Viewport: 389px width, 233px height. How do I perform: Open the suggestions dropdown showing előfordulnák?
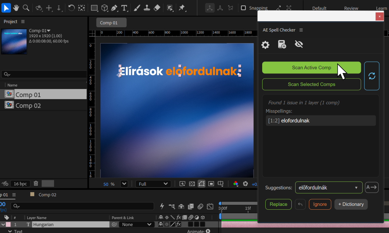329,188
